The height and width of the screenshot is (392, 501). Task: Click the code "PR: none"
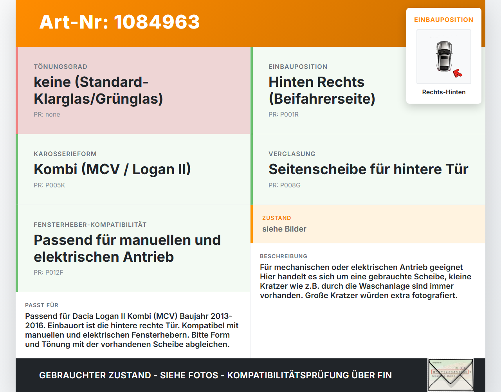point(47,114)
